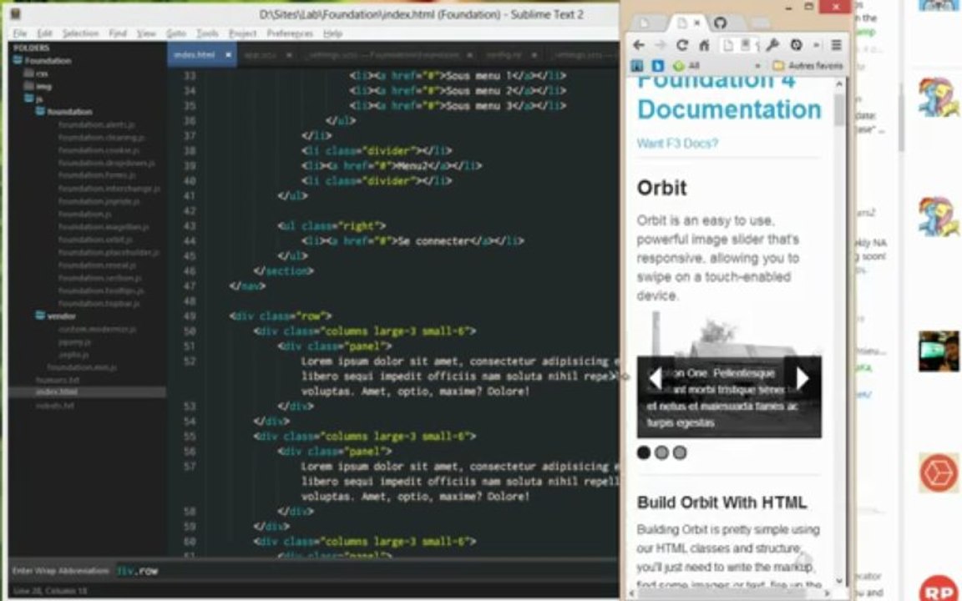Open humans.txt in the sidebar
962x601 pixels.
58,380
